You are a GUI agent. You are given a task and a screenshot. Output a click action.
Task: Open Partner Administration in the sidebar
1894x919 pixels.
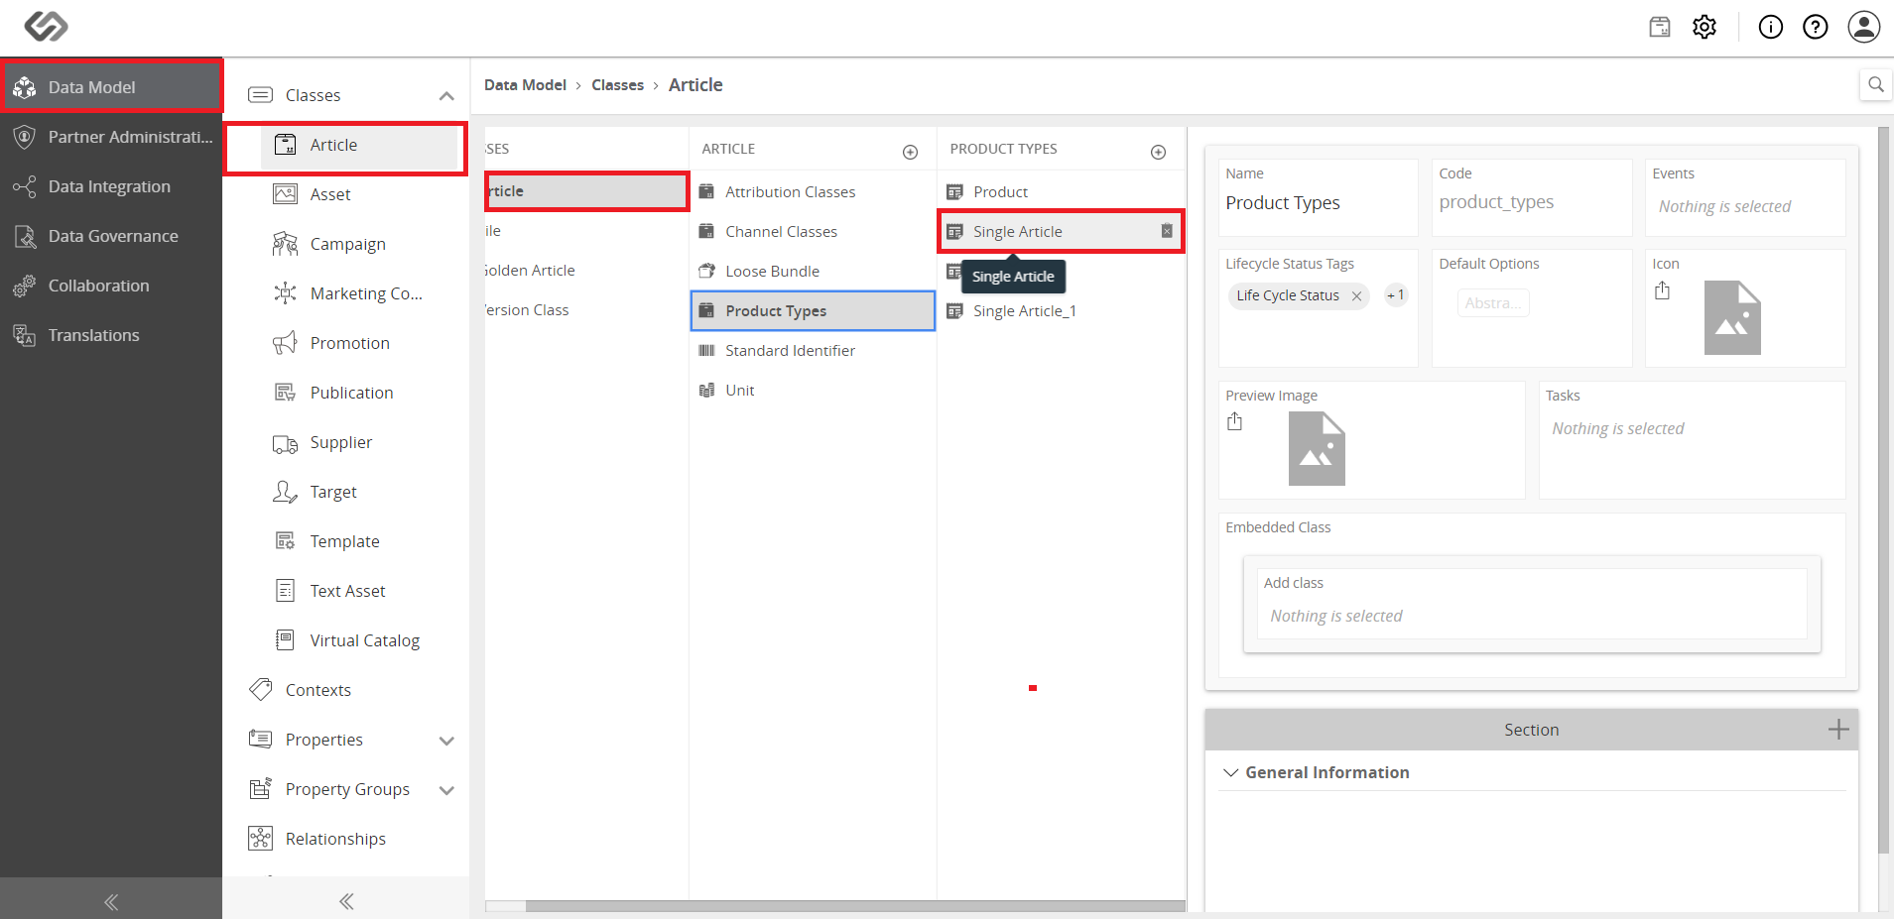tap(111, 137)
